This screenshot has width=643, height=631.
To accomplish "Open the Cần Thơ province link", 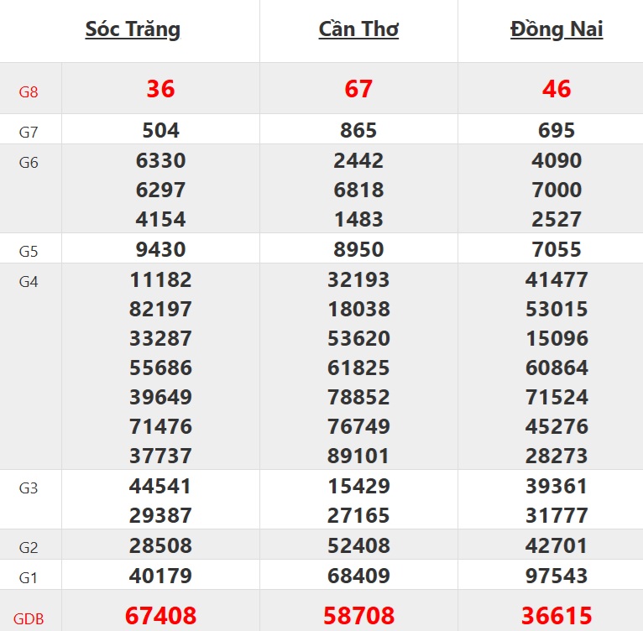I will point(358,29).
